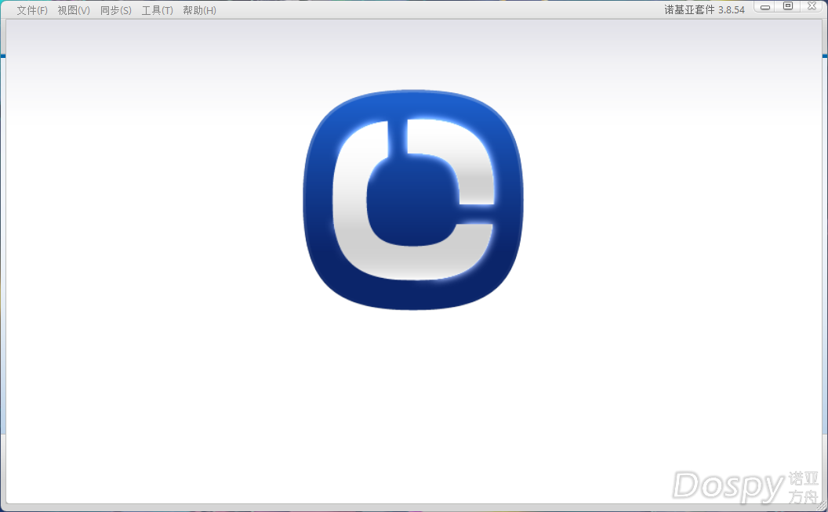
Task: Close the 诺基亚套件 window
Action: click(812, 6)
